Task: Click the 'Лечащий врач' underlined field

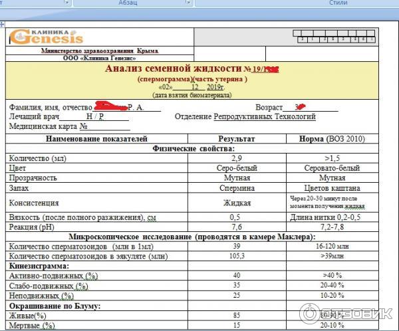Action: pos(93,116)
